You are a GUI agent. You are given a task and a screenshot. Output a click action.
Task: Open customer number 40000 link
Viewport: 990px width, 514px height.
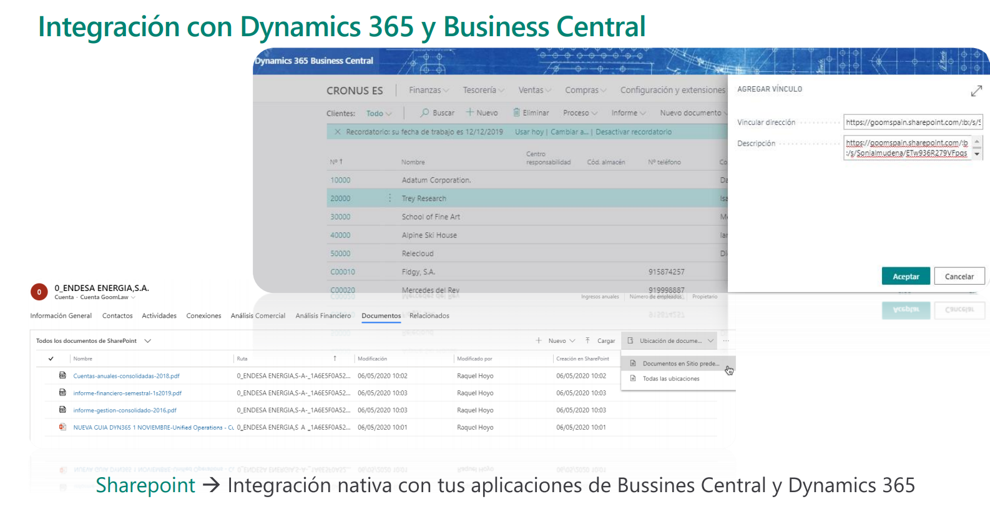[340, 235]
